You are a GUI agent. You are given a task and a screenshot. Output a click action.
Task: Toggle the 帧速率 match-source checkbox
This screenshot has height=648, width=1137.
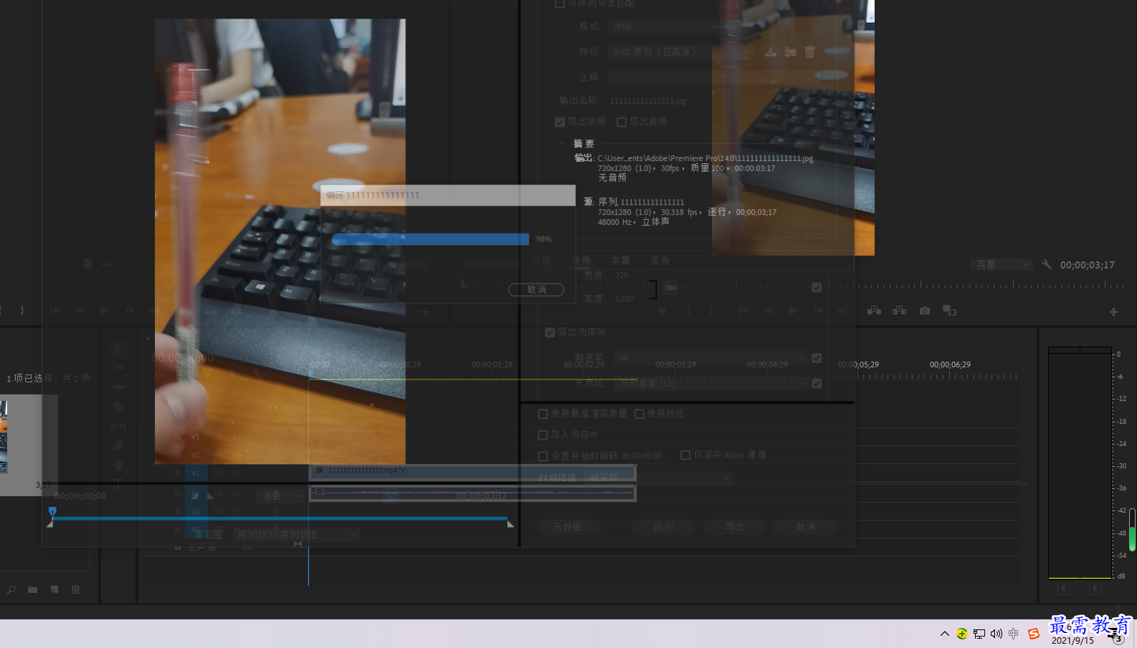click(x=817, y=358)
